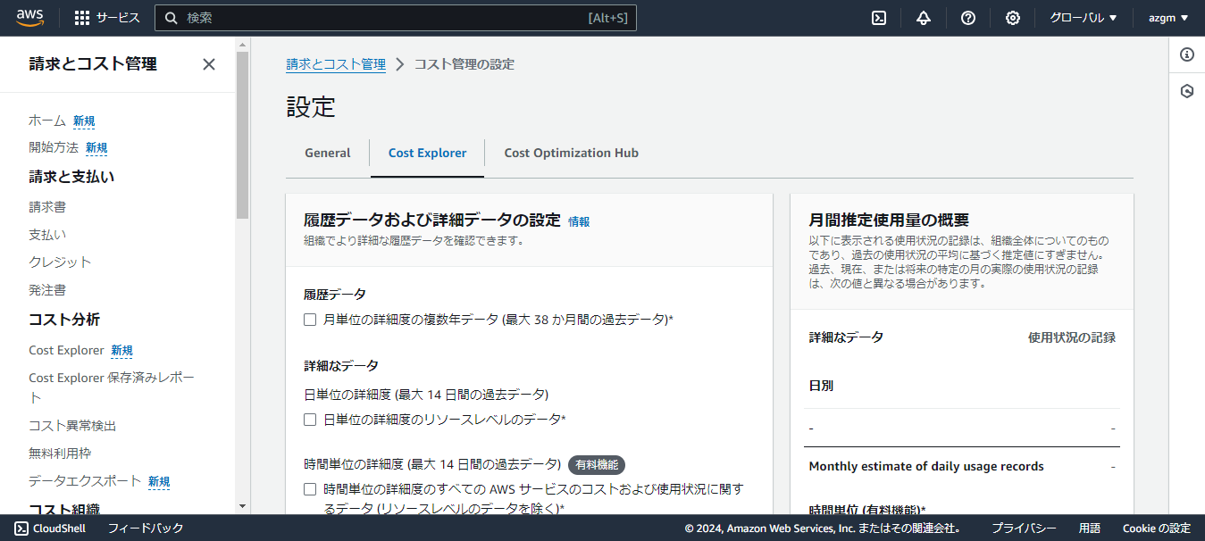Open the 請求とコスト管理 breadcrumb link
This screenshot has width=1205, height=541.
tap(336, 63)
